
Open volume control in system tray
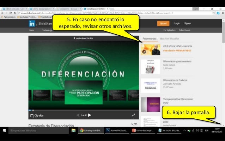point(197,130)
